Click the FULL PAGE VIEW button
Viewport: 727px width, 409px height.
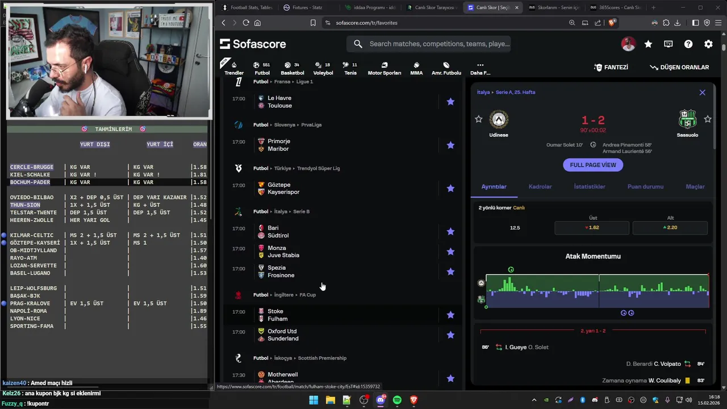point(593,165)
